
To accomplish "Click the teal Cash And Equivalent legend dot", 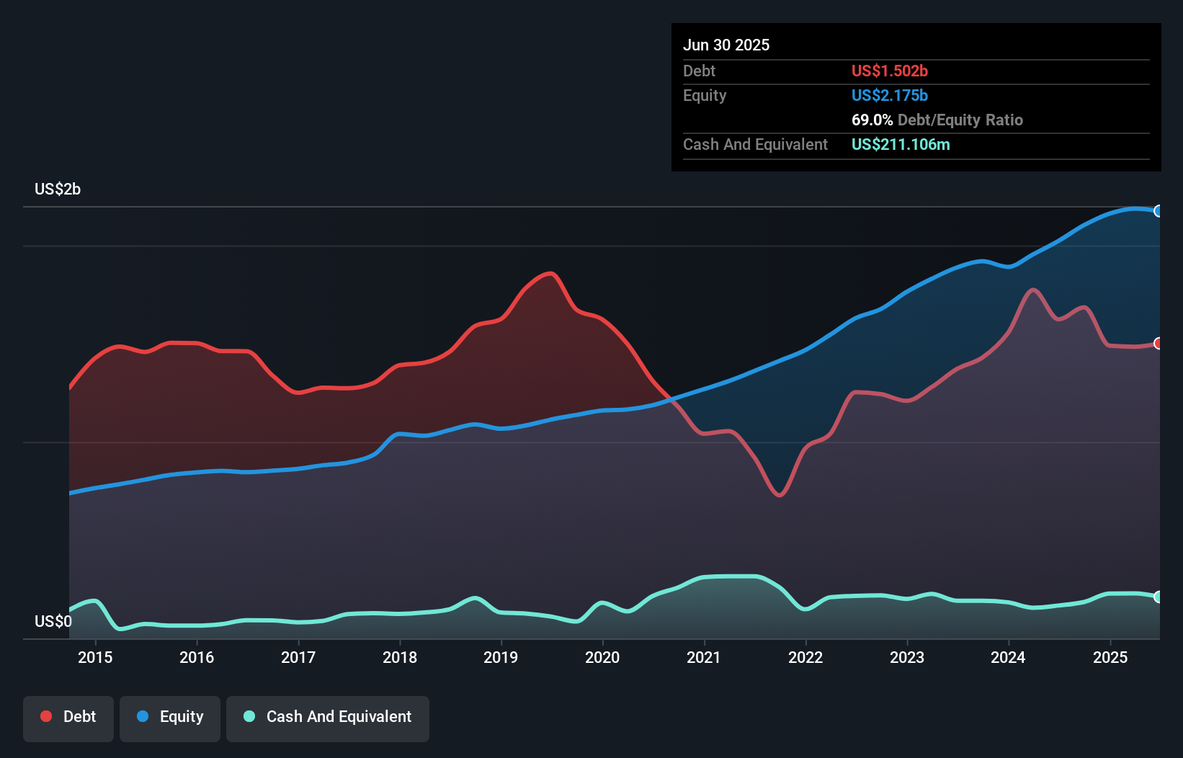I will [249, 716].
